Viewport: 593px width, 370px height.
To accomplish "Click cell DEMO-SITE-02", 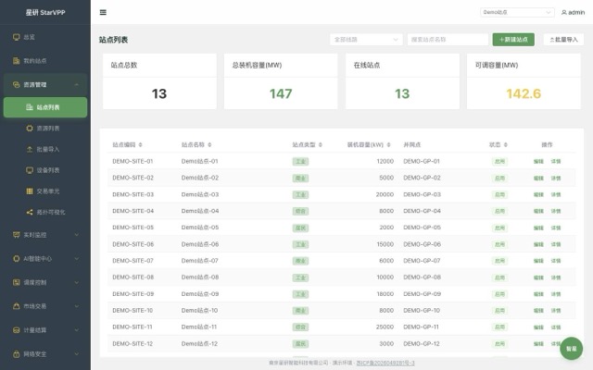I will pos(132,178).
